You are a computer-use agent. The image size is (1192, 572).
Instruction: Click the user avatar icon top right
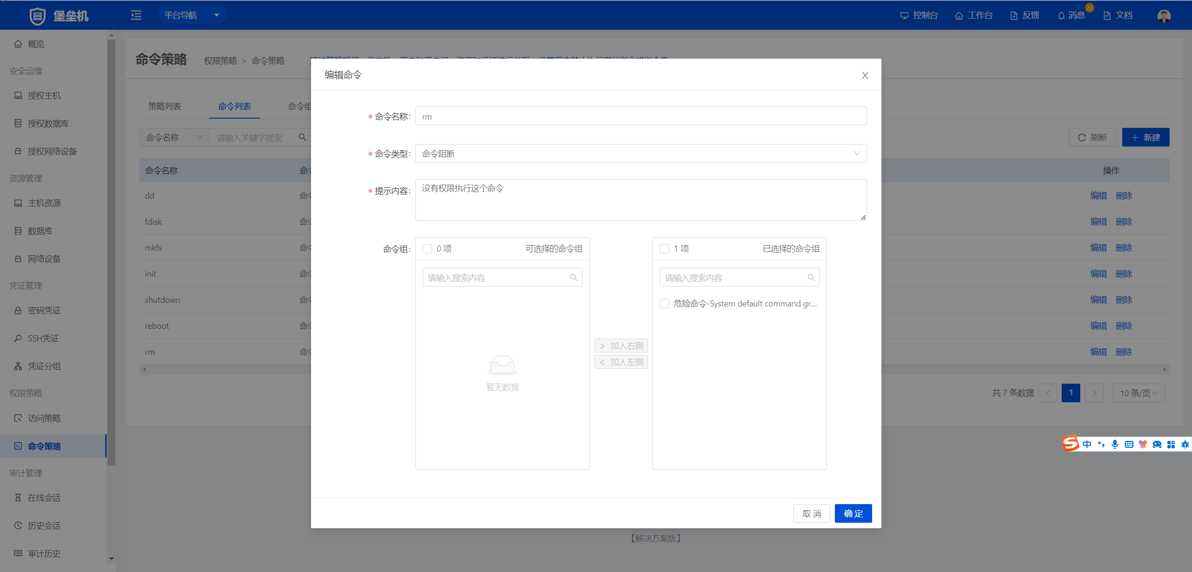tap(1164, 16)
